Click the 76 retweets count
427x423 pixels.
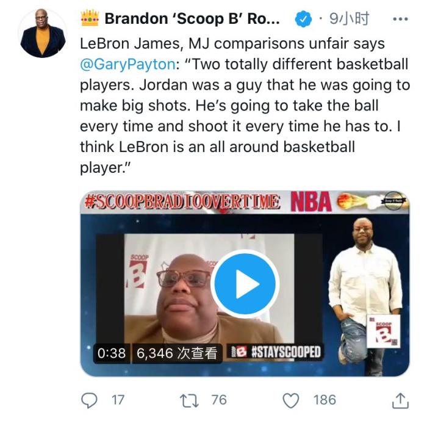pos(219,400)
